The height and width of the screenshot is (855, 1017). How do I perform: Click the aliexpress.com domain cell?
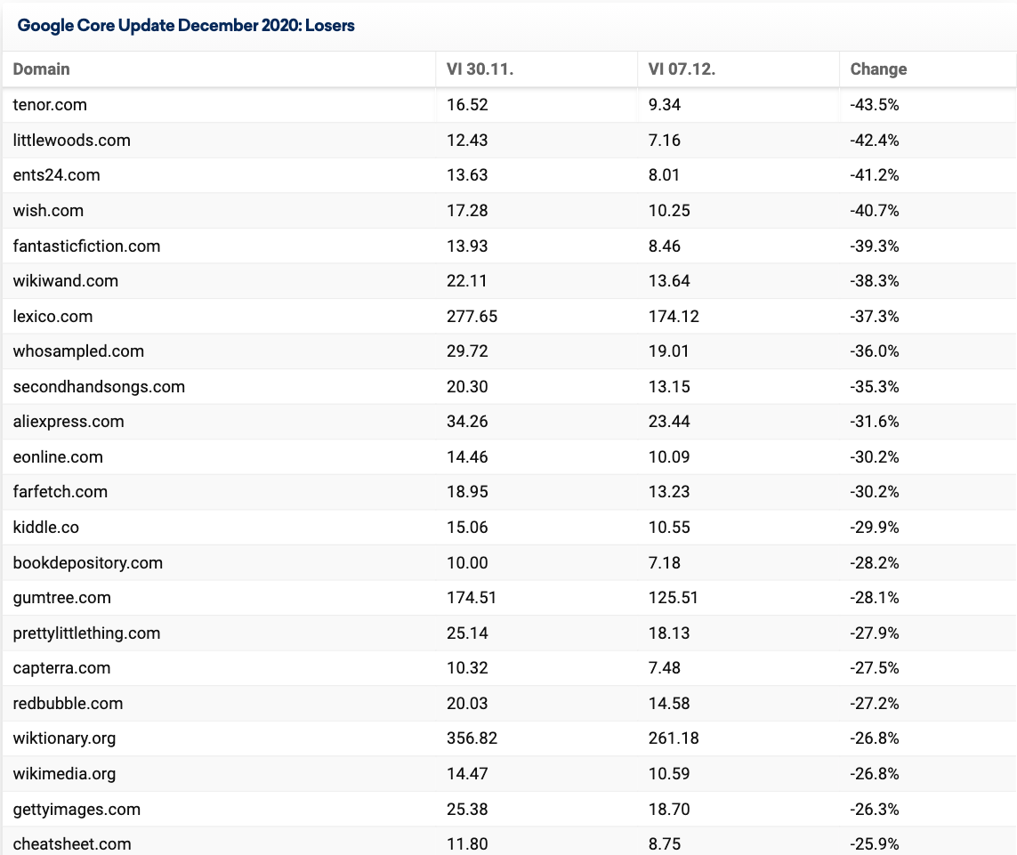69,422
